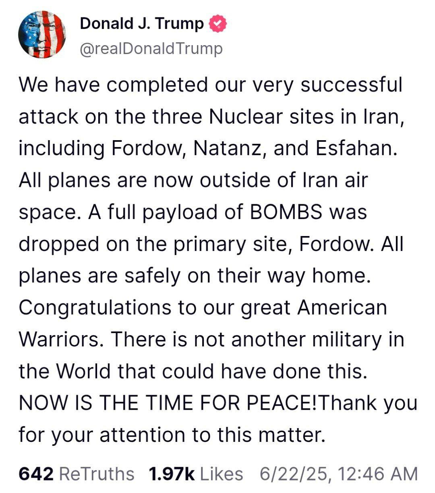Click the word BOMBS in the post

pyautogui.click(x=286, y=212)
